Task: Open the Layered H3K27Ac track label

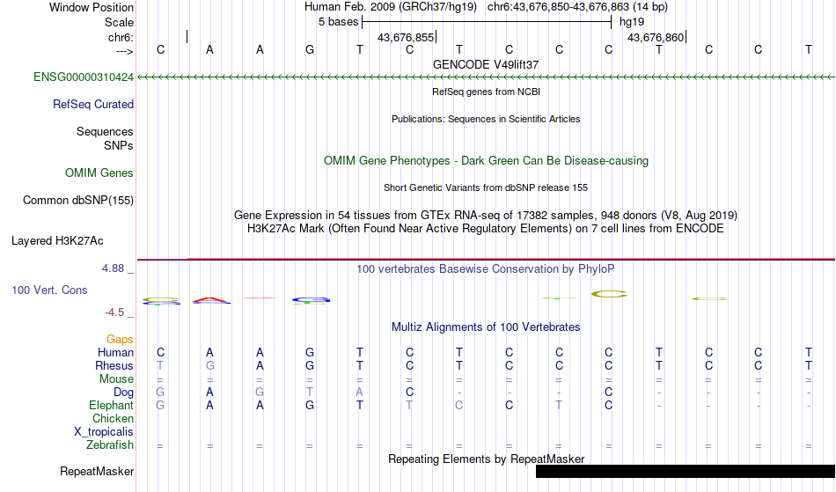Action: 57,241
